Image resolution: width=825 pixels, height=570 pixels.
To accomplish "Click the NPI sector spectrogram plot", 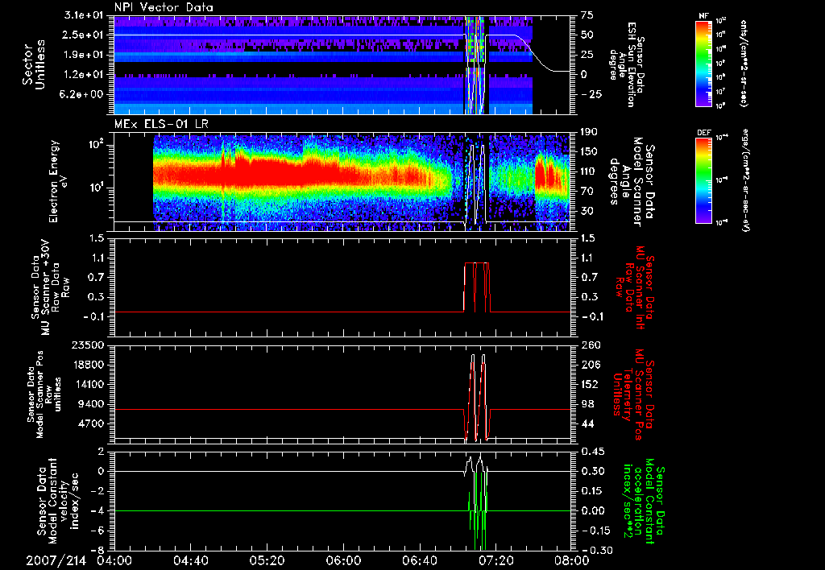I will pyautogui.click(x=342, y=64).
